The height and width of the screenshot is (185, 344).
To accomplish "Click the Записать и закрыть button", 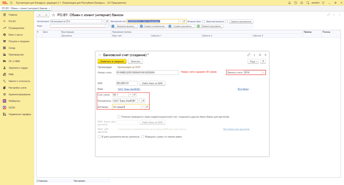I will click(x=112, y=61).
